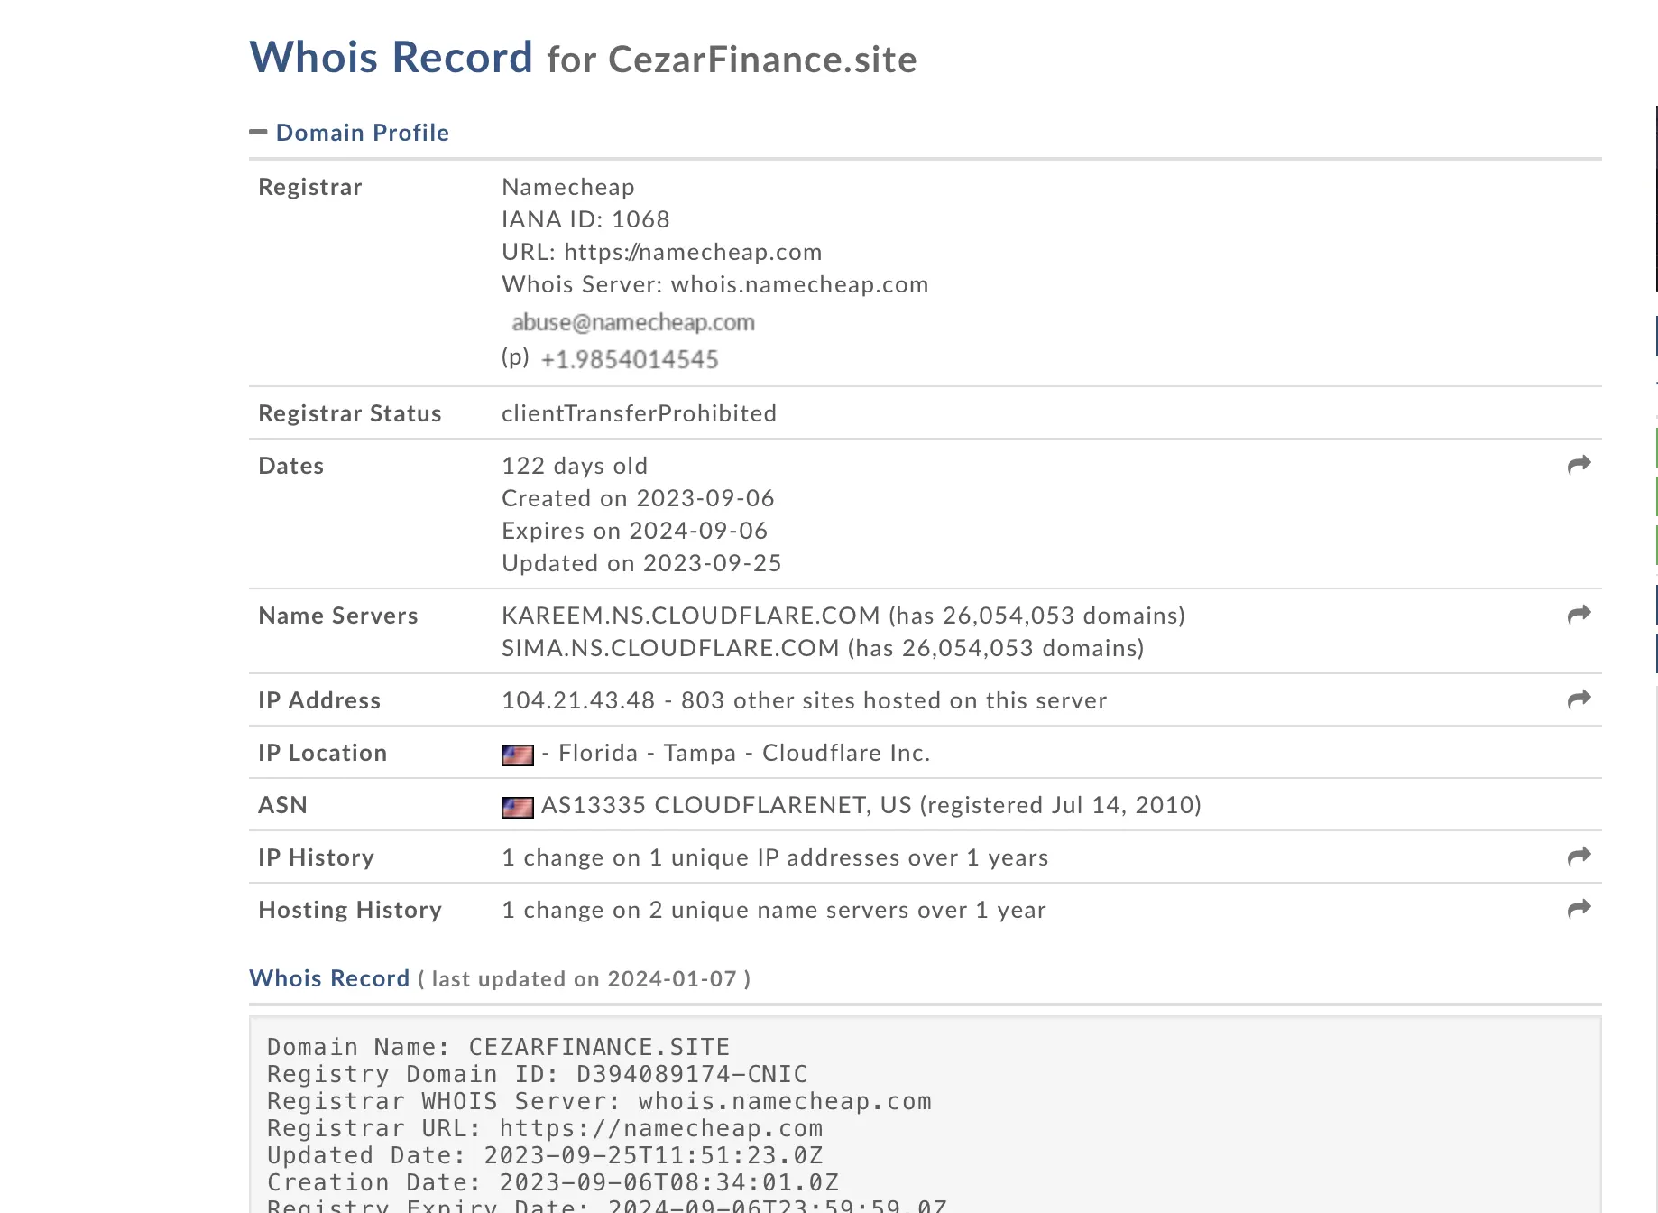This screenshot has width=1658, height=1213.
Task: Click the Expires on 2024-09-06 date
Action: 634,531
